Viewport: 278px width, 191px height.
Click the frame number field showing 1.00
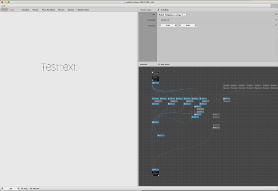[10, 189]
